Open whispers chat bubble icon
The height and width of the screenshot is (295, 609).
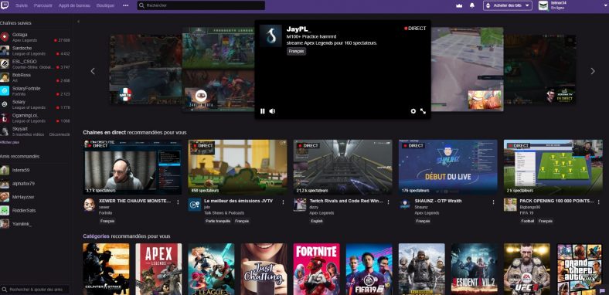point(602,290)
